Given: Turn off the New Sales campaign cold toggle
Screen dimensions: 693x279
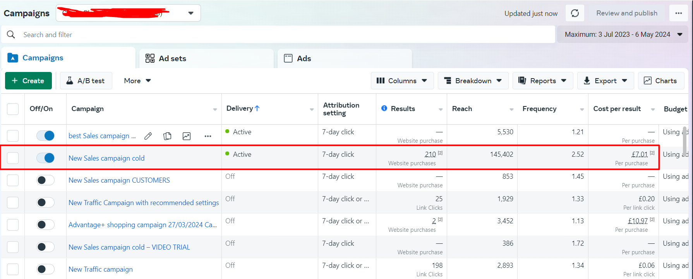Looking at the screenshot, I should pos(46,158).
